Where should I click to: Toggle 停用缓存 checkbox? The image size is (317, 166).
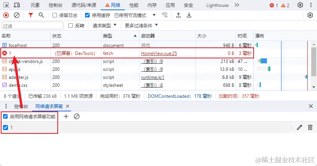tap(87, 15)
